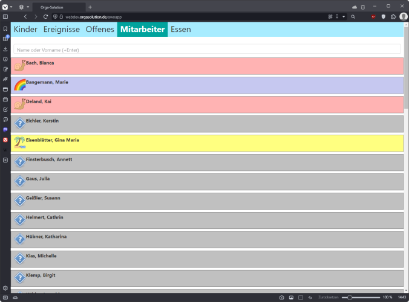The image size is (409, 302).
Task: Go forward to next page
Action: 36,17
